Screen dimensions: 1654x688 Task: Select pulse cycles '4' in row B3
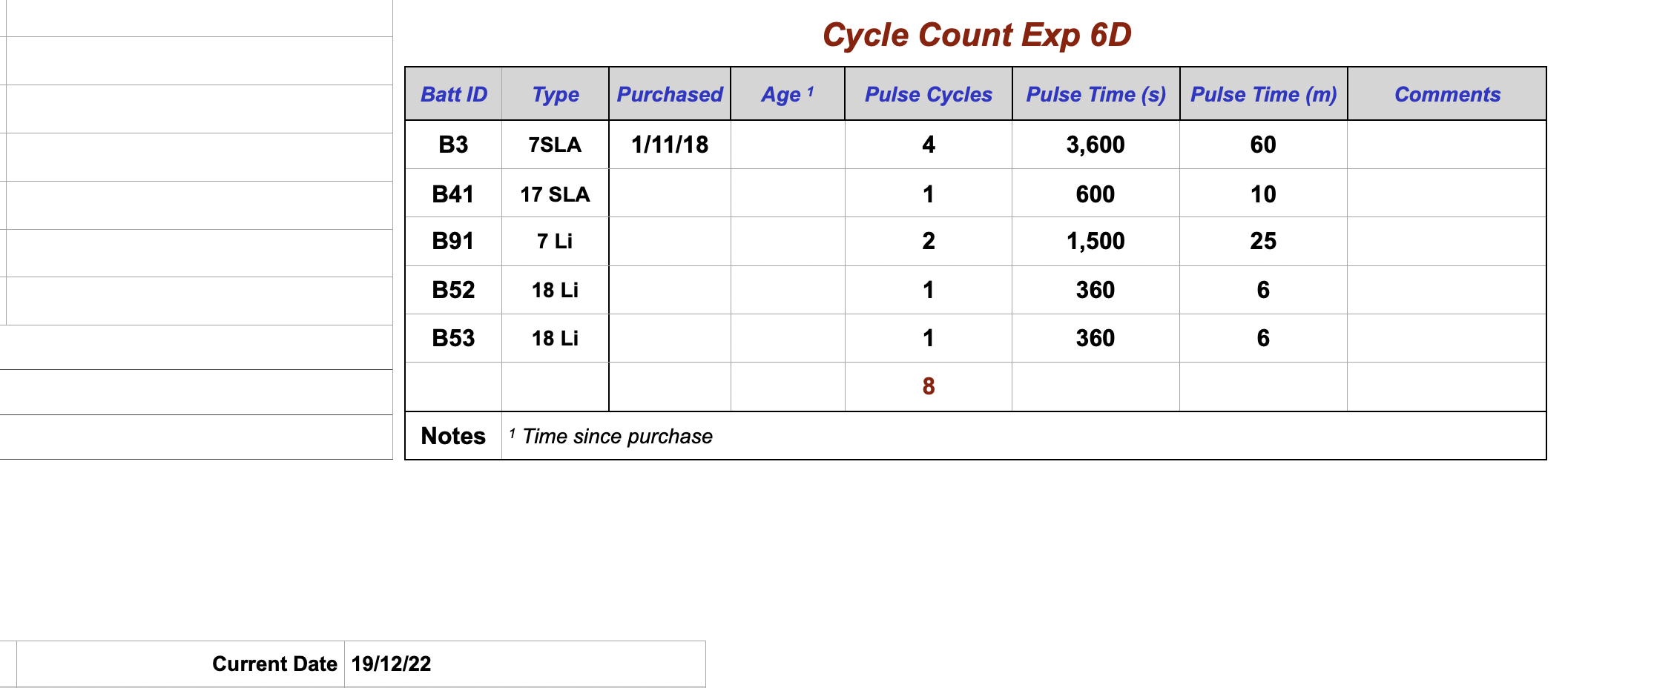(x=929, y=145)
